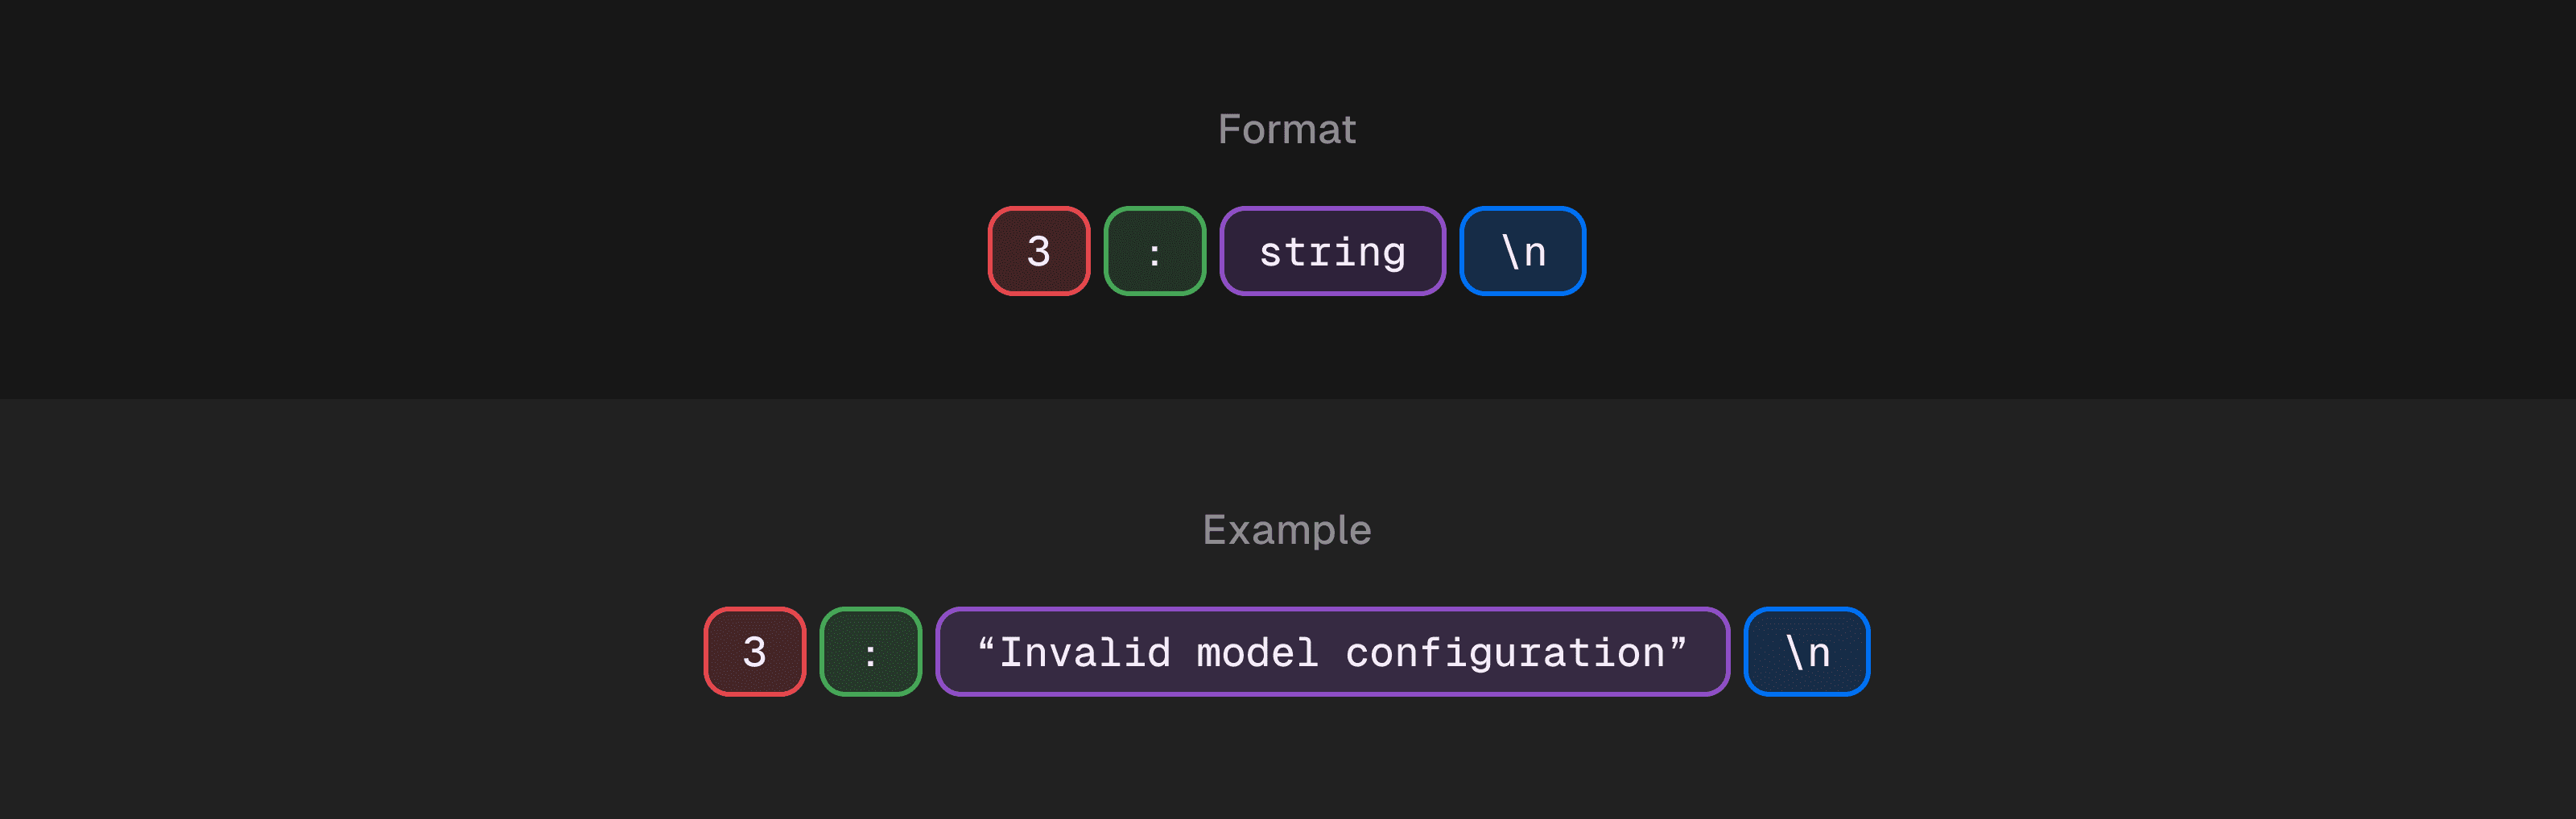Click the word Invalid in the example string
The height and width of the screenshot is (819, 2576).
tap(1085, 653)
